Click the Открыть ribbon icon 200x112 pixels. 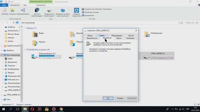(12, 12)
